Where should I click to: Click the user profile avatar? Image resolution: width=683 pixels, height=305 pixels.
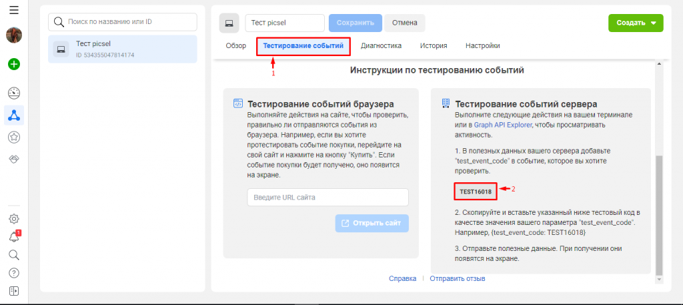(x=14, y=35)
